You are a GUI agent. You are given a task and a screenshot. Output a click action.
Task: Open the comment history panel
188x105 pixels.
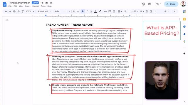pyautogui.click(x=150, y=4)
